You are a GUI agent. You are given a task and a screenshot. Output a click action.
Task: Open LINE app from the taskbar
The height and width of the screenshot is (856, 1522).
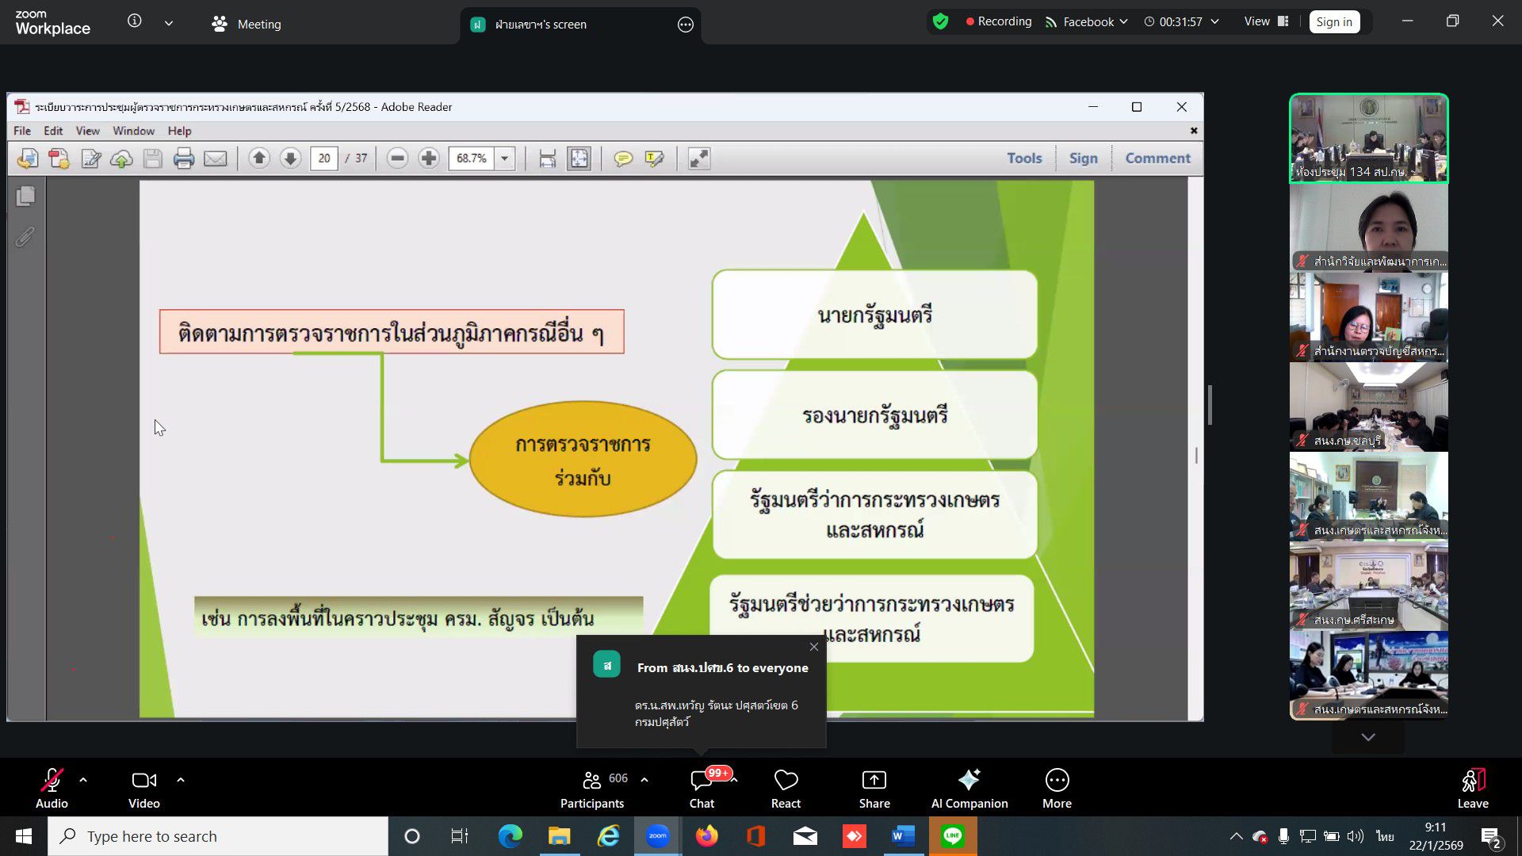tap(952, 836)
